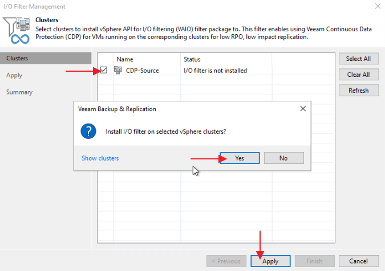385x271 pixels.
Task: Click the CDP-Source cluster icon
Action: coord(118,71)
